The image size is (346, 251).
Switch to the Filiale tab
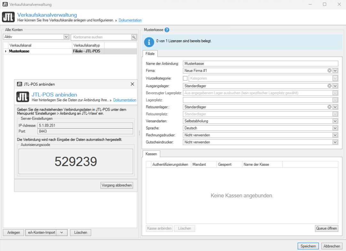(150, 54)
